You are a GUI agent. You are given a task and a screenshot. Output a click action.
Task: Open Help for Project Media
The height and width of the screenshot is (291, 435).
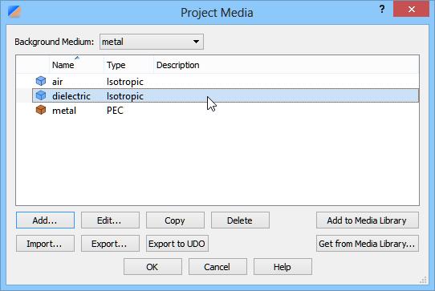[283, 267]
